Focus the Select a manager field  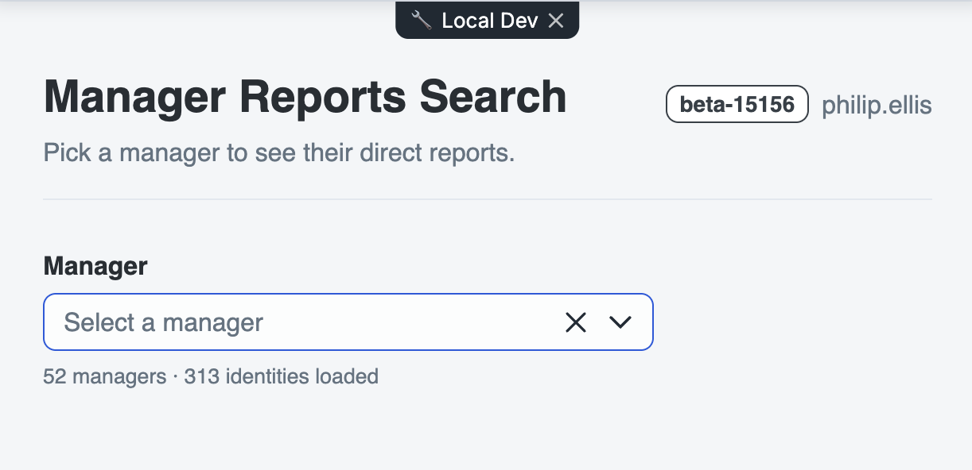click(x=348, y=322)
